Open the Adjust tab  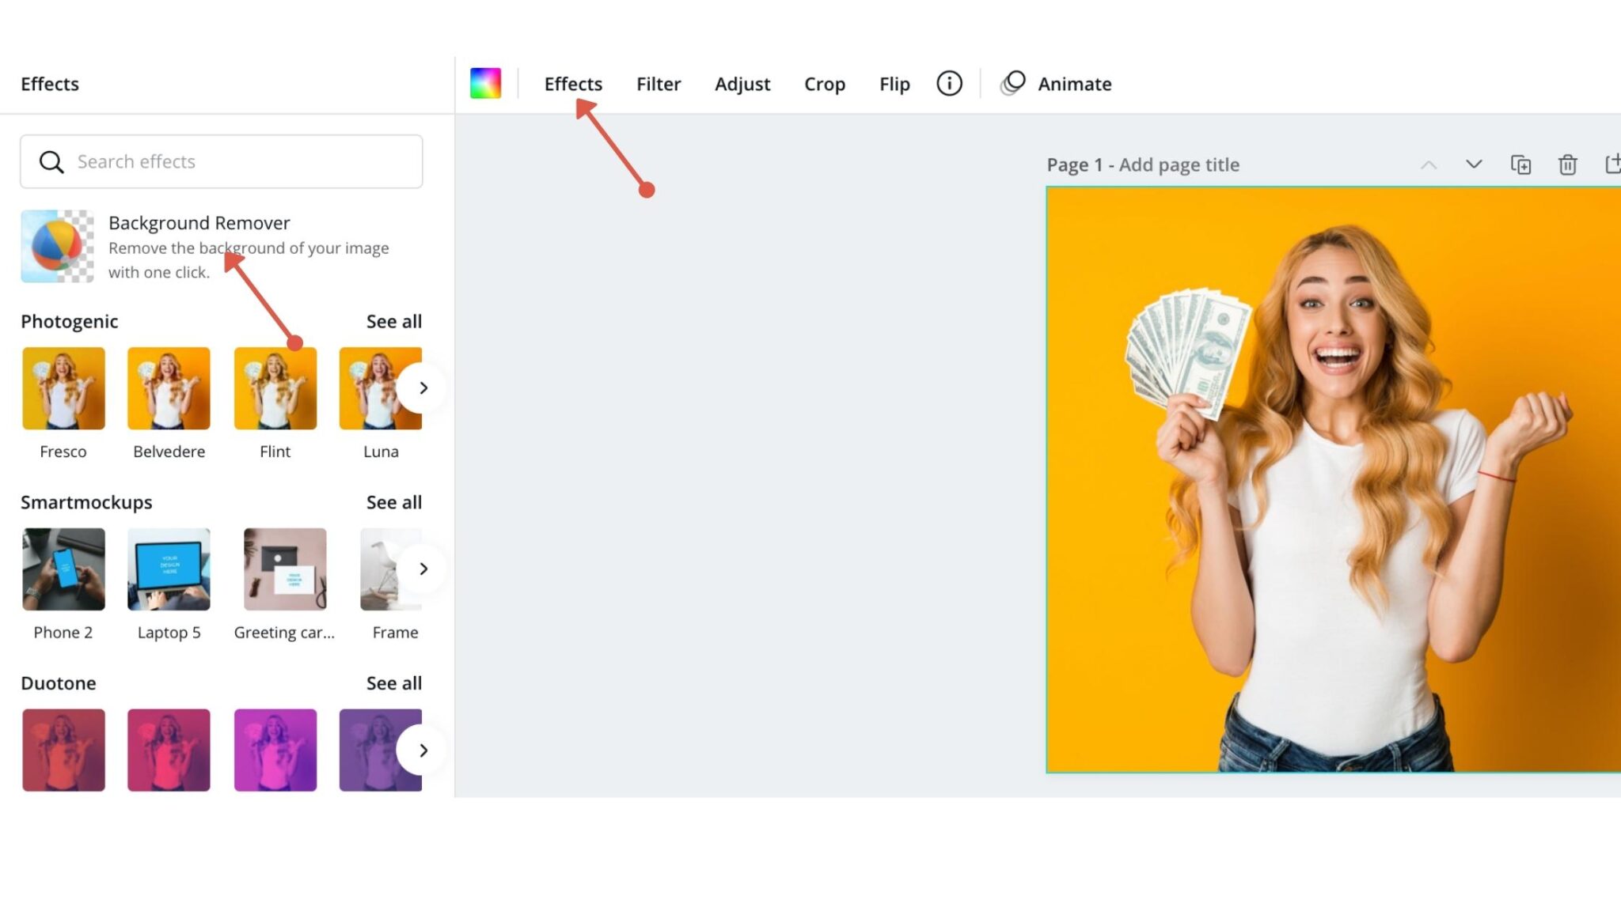coord(742,84)
